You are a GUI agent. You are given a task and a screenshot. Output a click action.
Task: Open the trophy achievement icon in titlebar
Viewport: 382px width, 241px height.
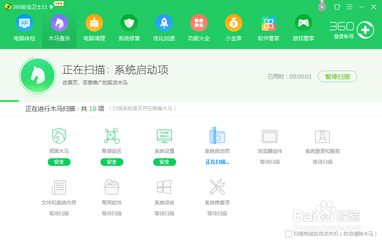tap(322, 6)
